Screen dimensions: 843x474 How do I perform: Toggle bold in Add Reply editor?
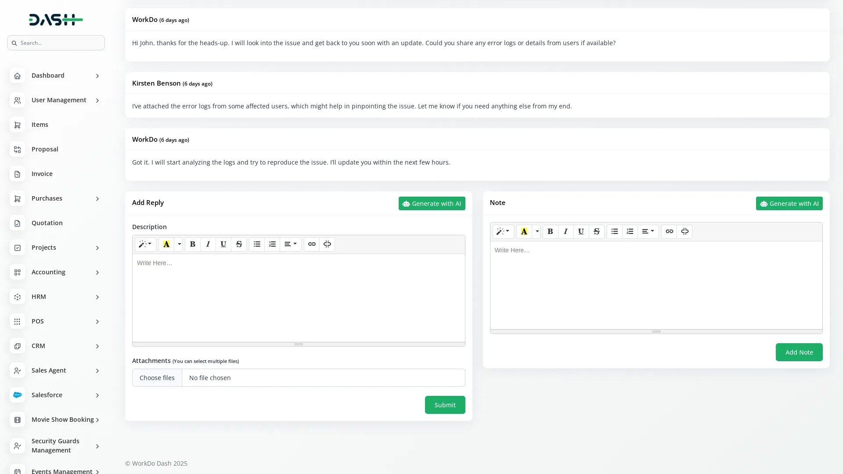click(x=192, y=244)
